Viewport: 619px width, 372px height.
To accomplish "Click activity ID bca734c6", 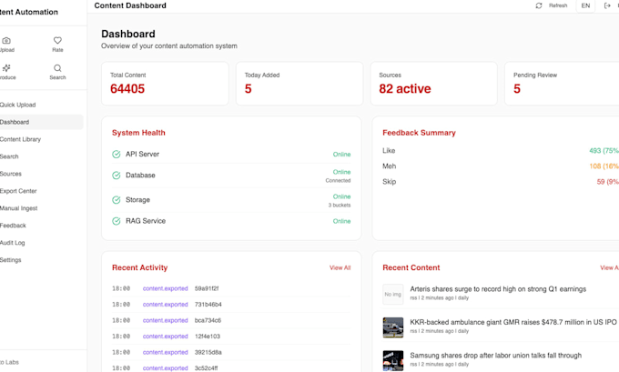I will point(208,320).
